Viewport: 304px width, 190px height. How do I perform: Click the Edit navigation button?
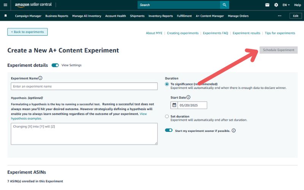click(x=296, y=16)
